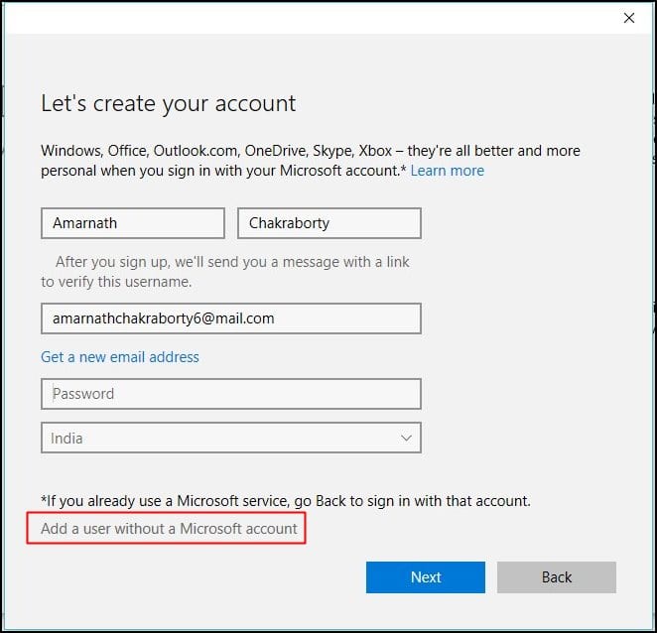Expand the country list using the chevron arrow

[406, 438]
